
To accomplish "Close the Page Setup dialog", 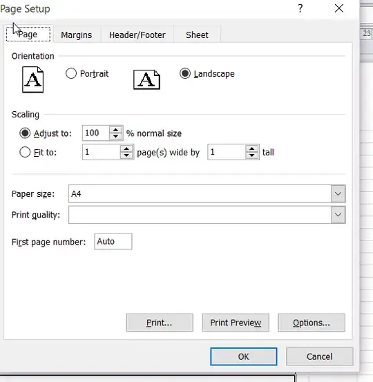I will pyautogui.click(x=339, y=8).
